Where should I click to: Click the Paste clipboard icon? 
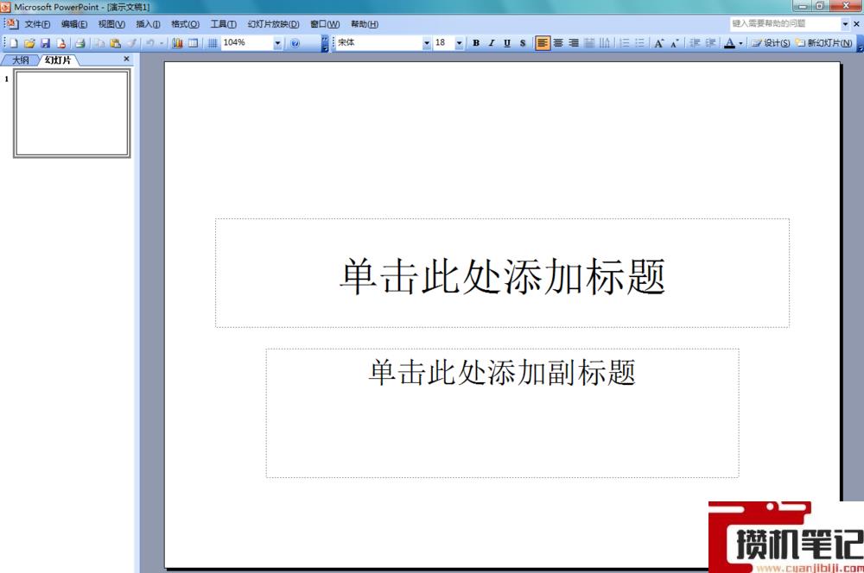click(115, 43)
